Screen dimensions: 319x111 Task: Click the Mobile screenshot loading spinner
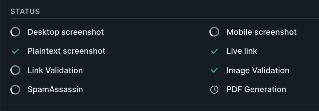click(214, 32)
